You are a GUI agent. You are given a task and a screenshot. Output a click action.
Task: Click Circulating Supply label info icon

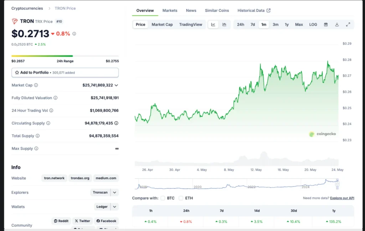[48, 123]
